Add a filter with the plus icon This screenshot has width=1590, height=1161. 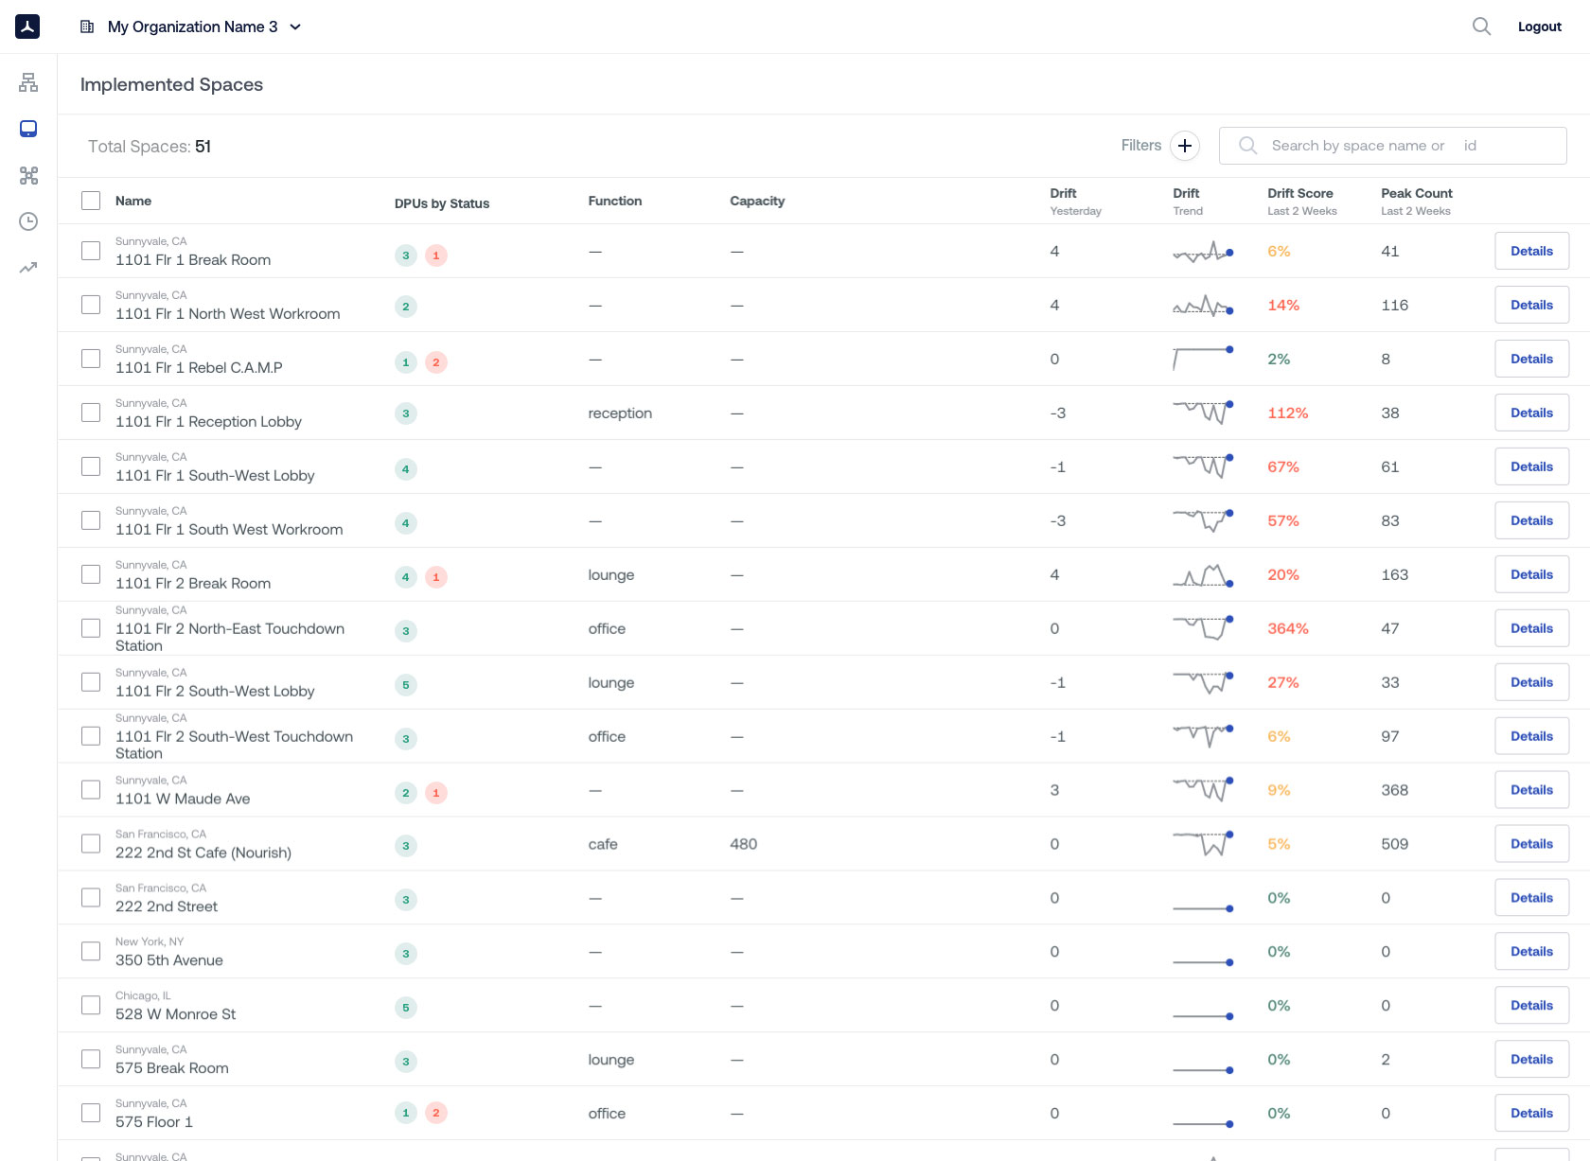click(1184, 146)
